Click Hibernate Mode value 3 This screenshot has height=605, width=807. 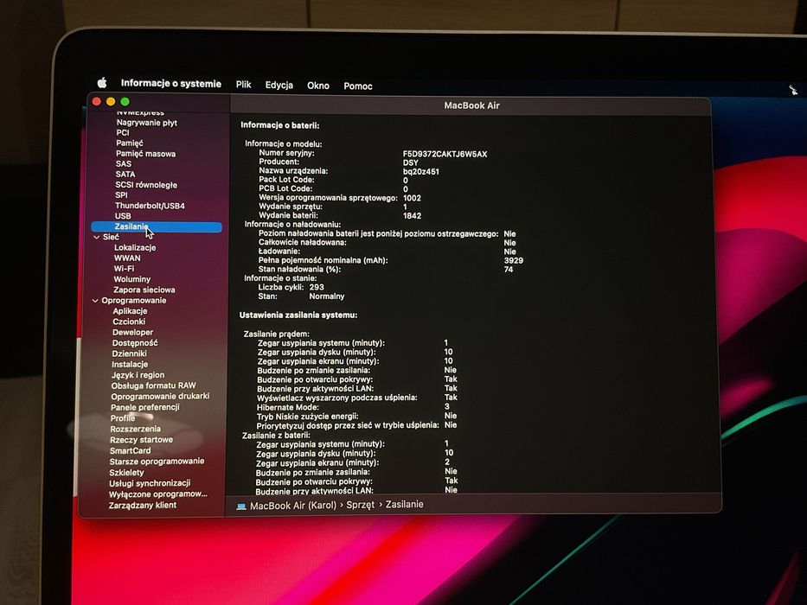[446, 406]
